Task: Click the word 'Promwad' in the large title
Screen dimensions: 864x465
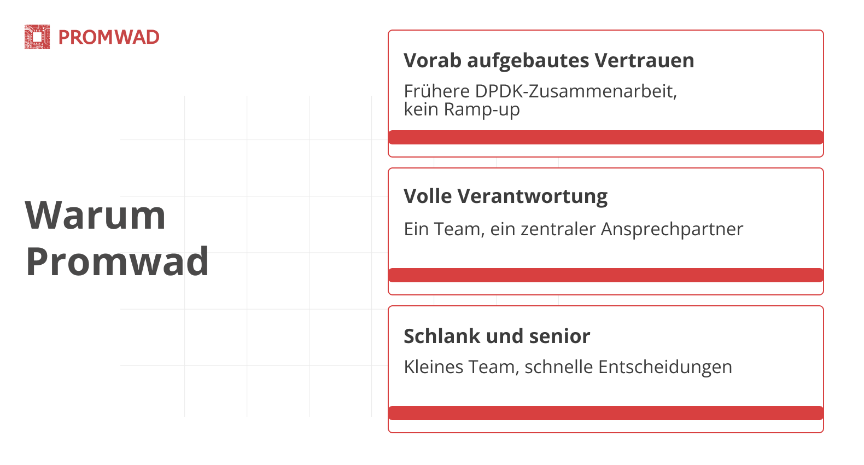Action: point(117,261)
